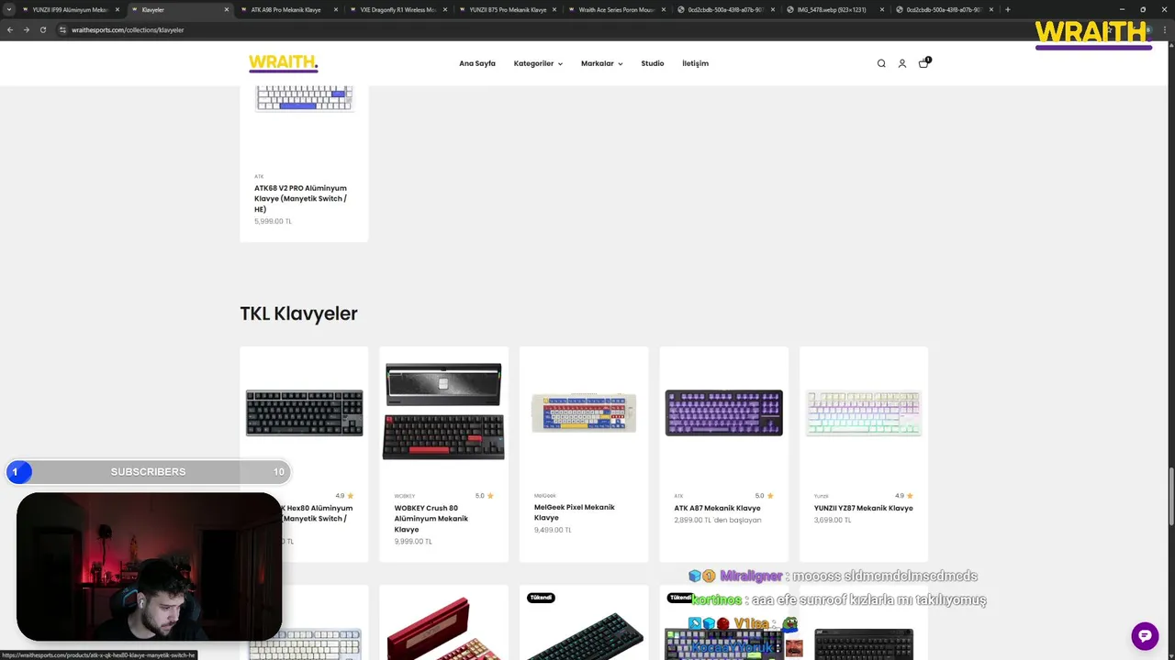Click the 9,999.00 TL price text

pyautogui.click(x=413, y=542)
